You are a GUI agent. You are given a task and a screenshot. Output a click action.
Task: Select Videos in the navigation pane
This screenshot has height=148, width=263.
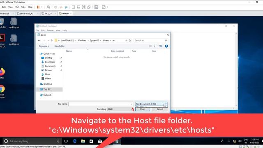pyautogui.click(x=48, y=79)
